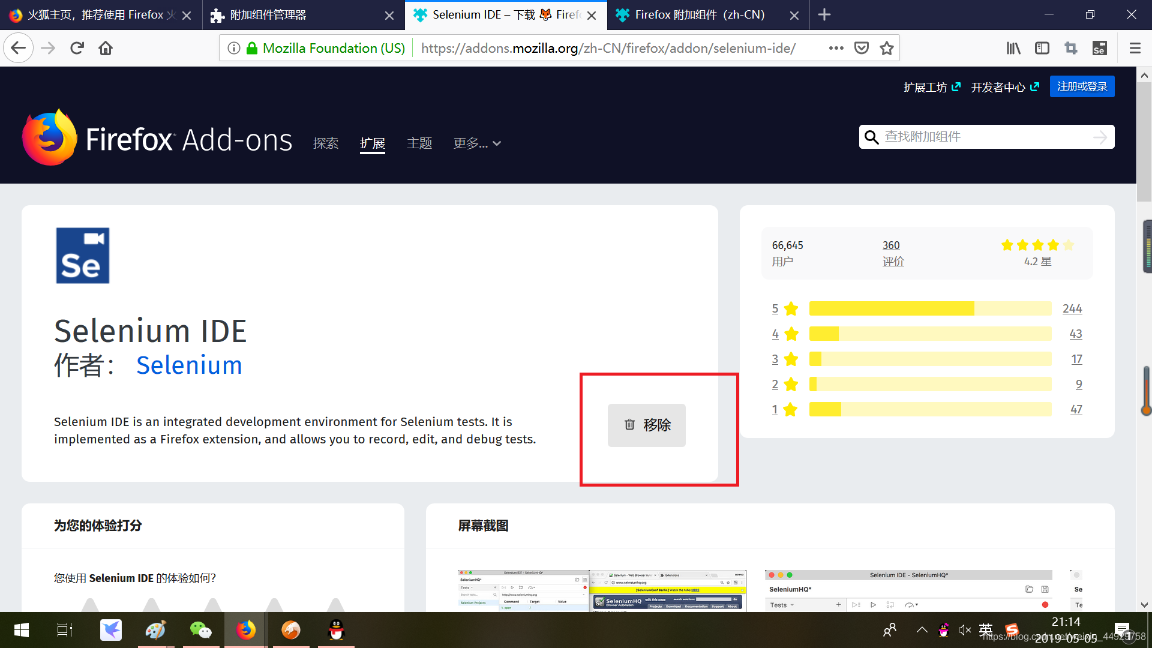Screen dimensions: 1152x648
Task: Filter reviews by the 1-star bar
Action: tap(930, 409)
